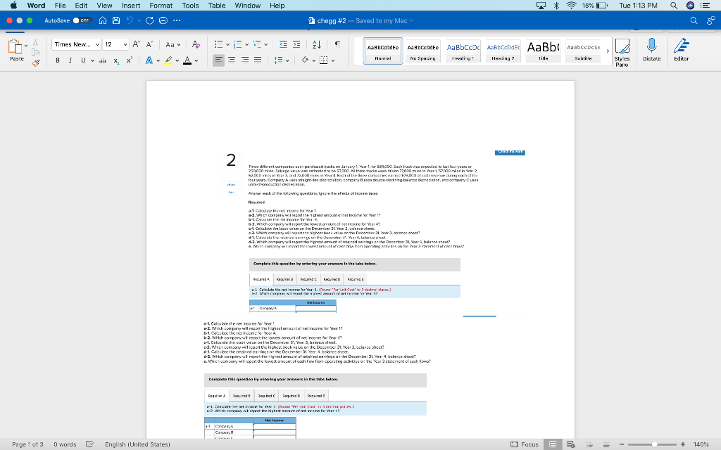Start Dictate with the microphone icon
This screenshot has width=721, height=450.
click(651, 49)
